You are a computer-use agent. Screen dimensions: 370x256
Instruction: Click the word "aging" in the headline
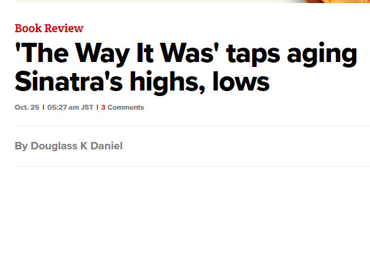click(x=322, y=55)
